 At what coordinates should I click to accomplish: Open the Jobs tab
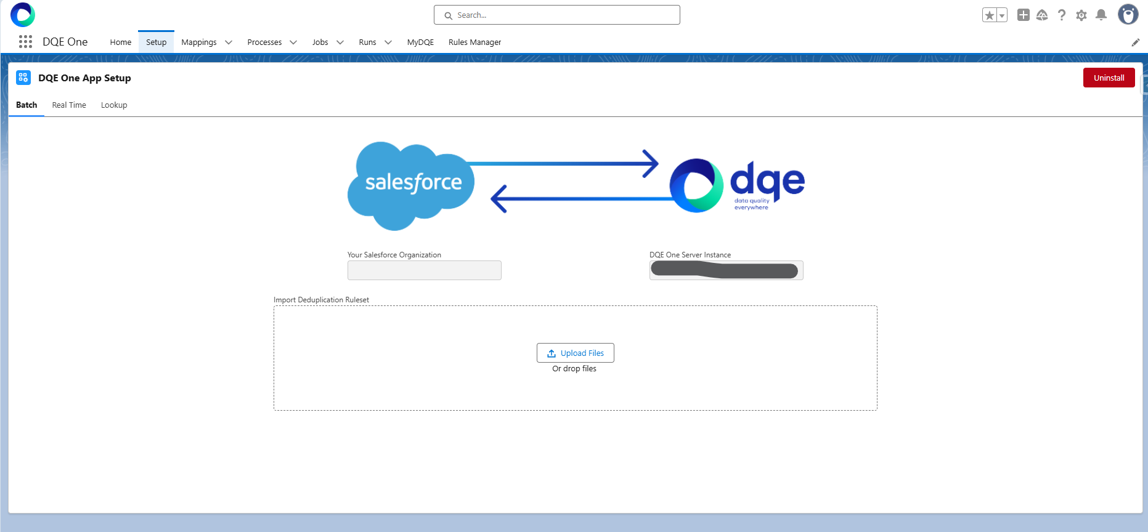320,42
